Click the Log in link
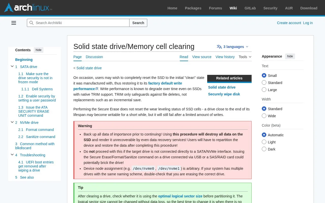This screenshot has height=203, width=325. (308, 23)
